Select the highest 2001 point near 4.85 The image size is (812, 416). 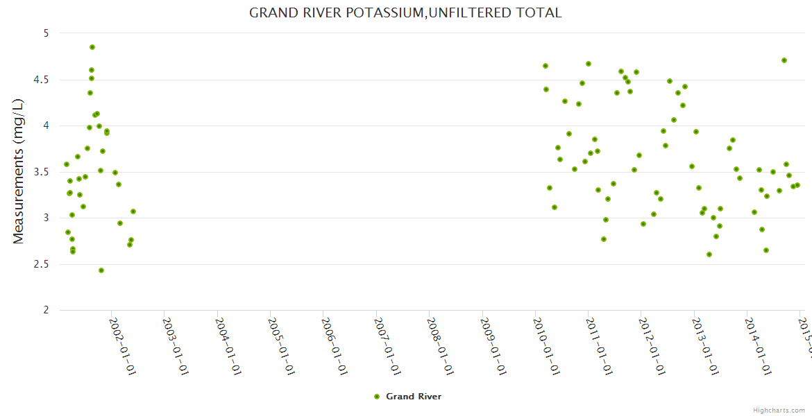click(x=92, y=47)
